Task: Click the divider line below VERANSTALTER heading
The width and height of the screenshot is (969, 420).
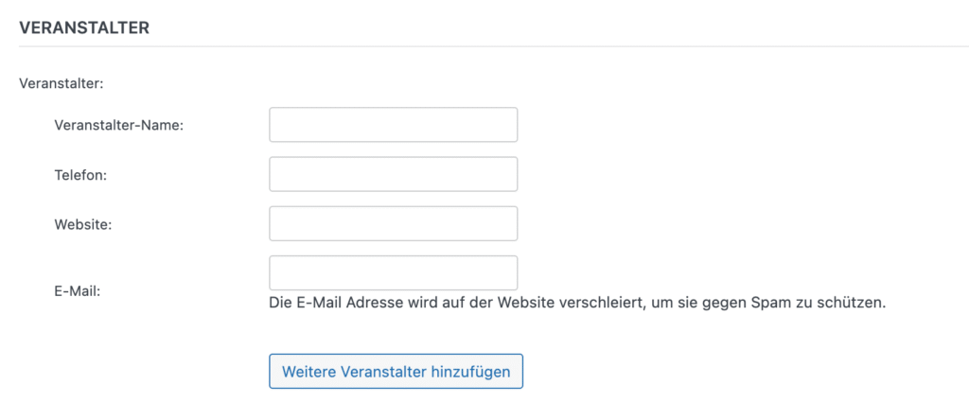Action: 484,46
